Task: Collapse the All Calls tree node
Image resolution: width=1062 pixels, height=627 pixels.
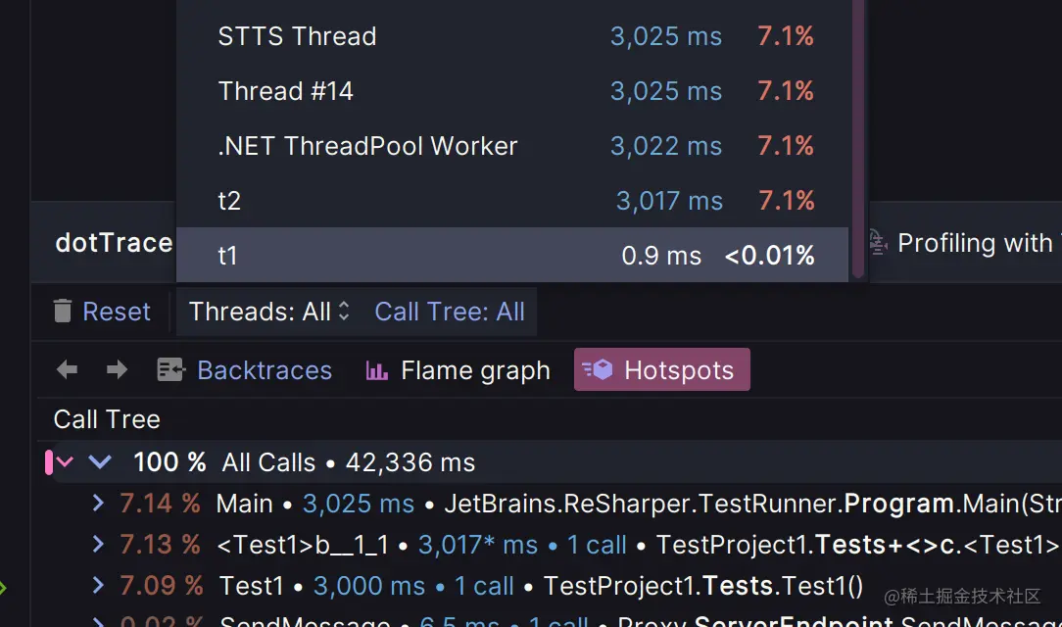Action: [x=100, y=462]
